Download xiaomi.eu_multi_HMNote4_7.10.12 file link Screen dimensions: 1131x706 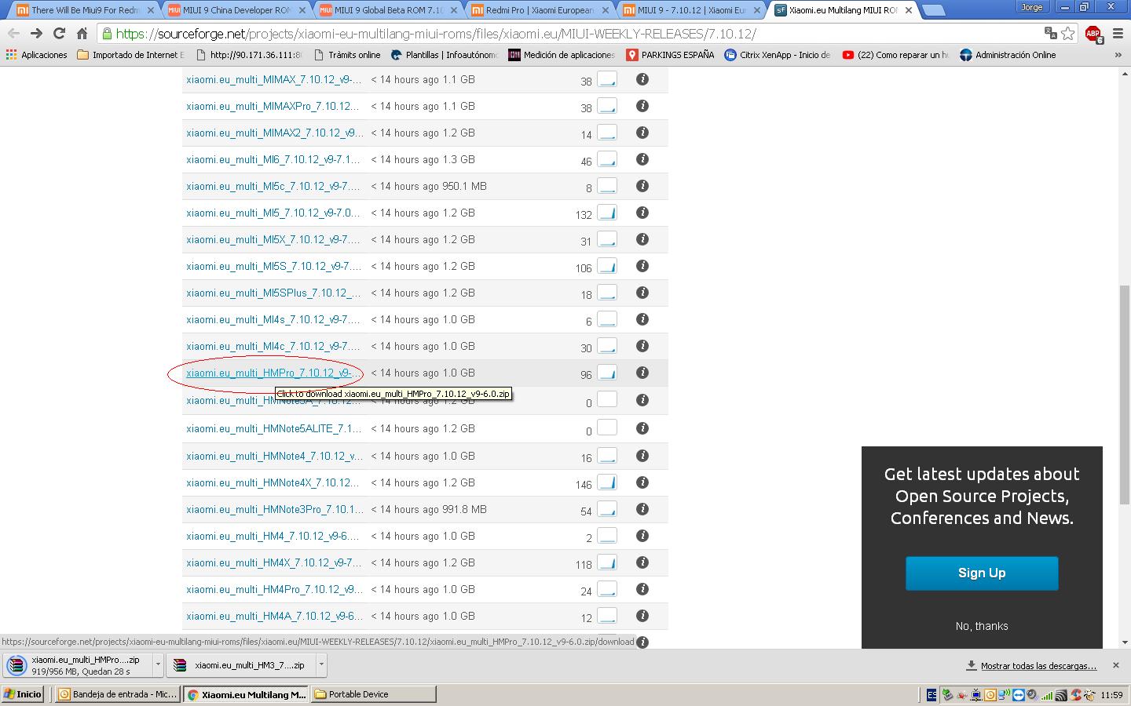(x=275, y=456)
